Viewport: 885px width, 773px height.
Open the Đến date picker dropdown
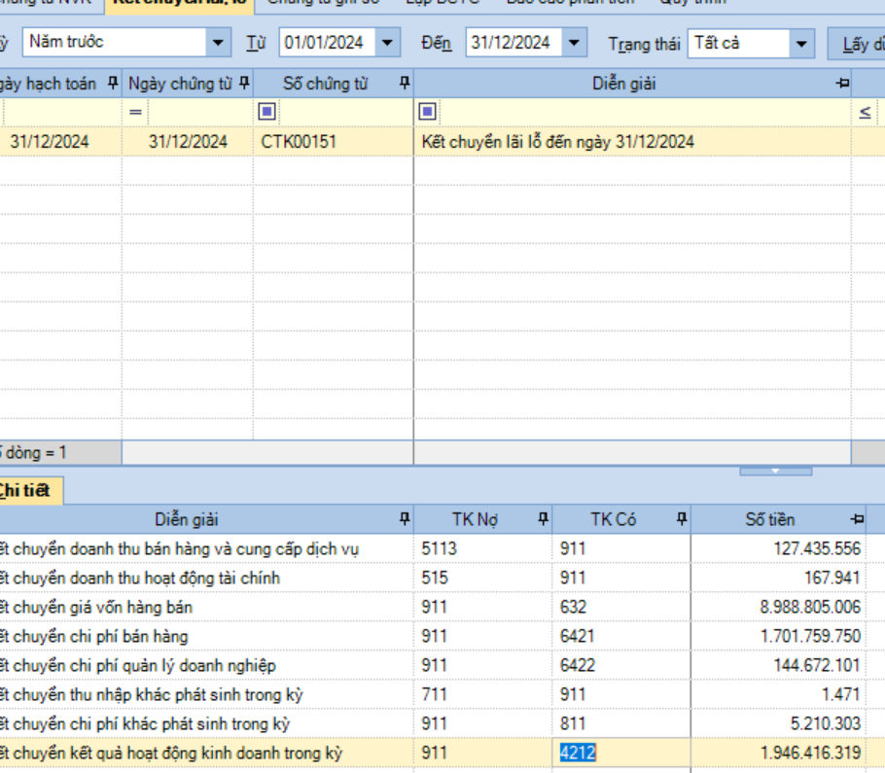coord(576,43)
